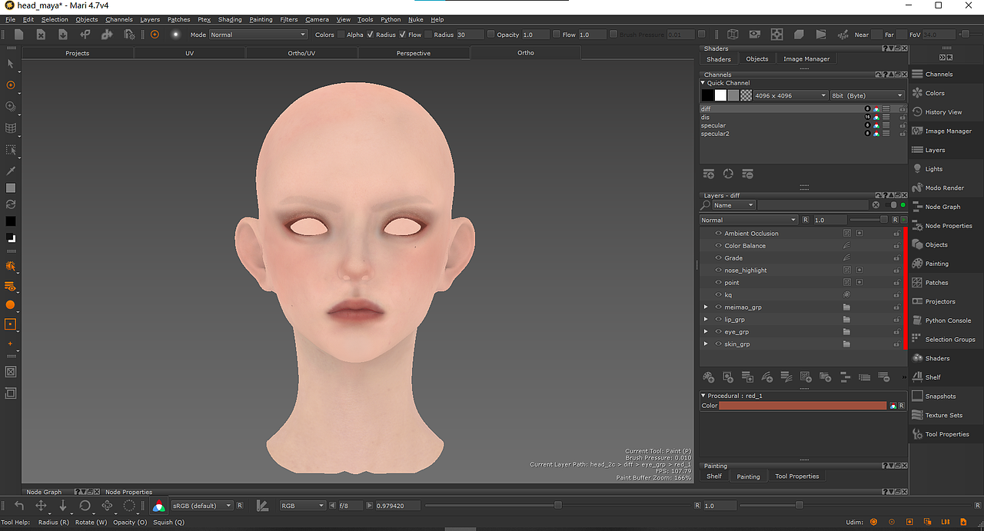Click the remove layer icon below the layers
Screen dimensions: 984x531
(883, 377)
